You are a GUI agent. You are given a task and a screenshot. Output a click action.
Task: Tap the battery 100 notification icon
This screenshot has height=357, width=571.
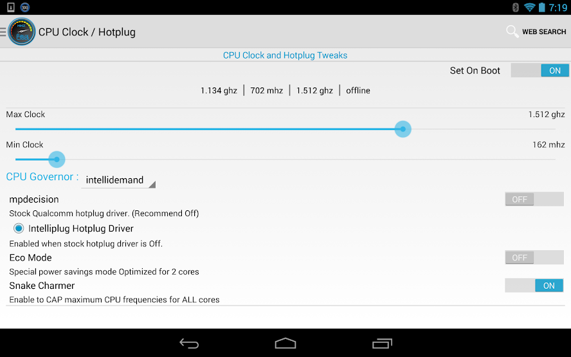pos(25,7)
